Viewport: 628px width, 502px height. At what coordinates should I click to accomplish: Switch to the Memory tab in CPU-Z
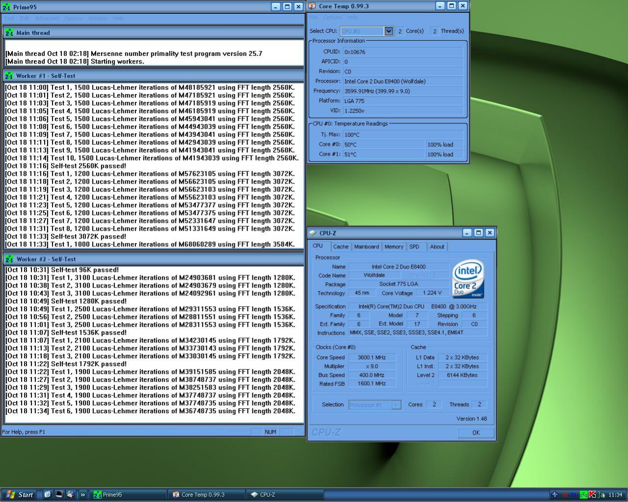pos(394,247)
